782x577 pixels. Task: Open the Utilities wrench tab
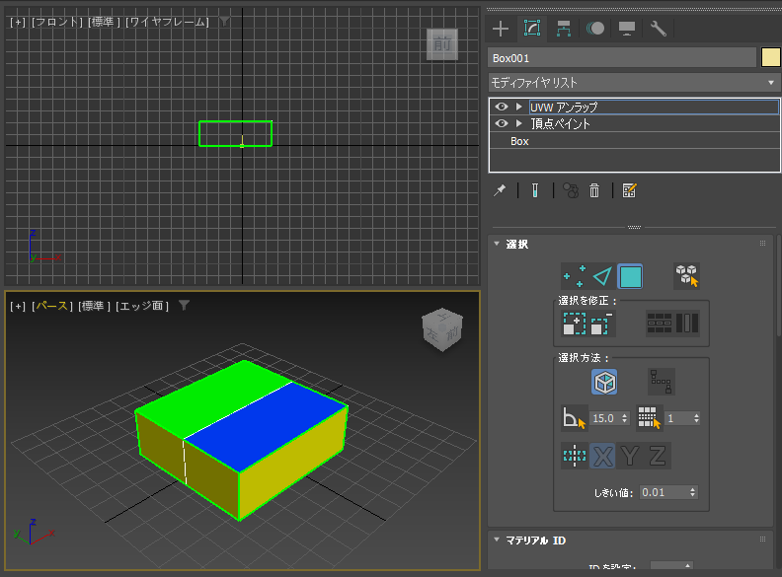click(659, 29)
